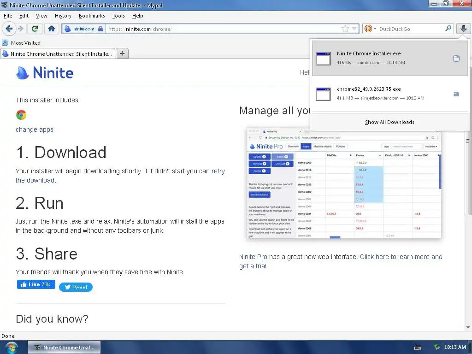Click the Facebook Like 73K button
This screenshot has width=472, height=354.
coord(36,284)
